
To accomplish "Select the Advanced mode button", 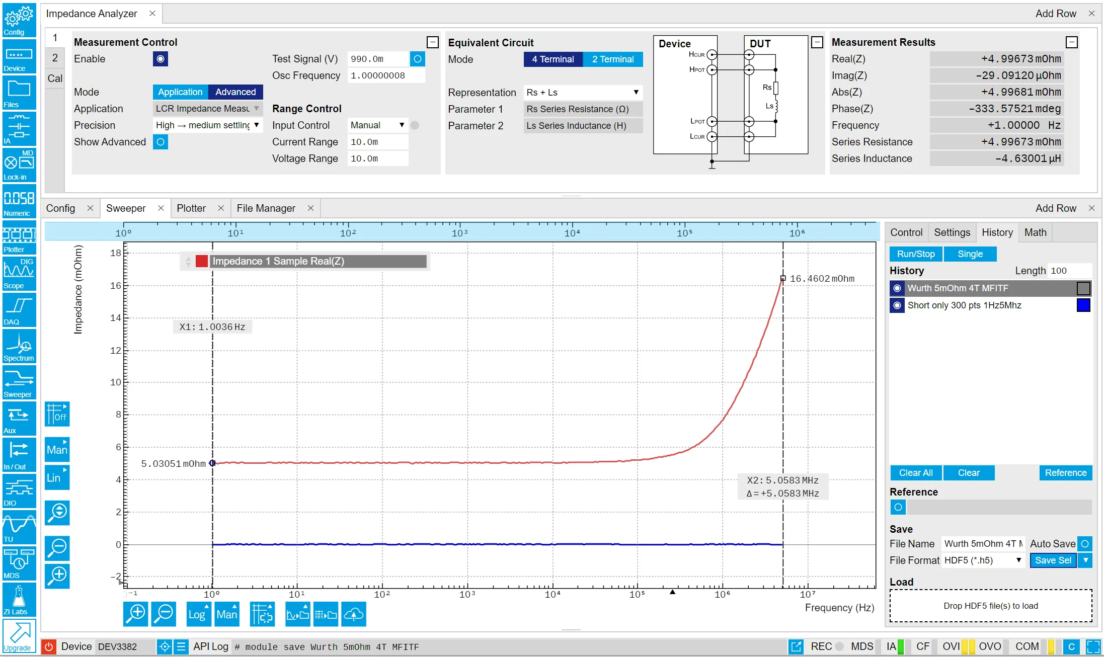I will [235, 92].
